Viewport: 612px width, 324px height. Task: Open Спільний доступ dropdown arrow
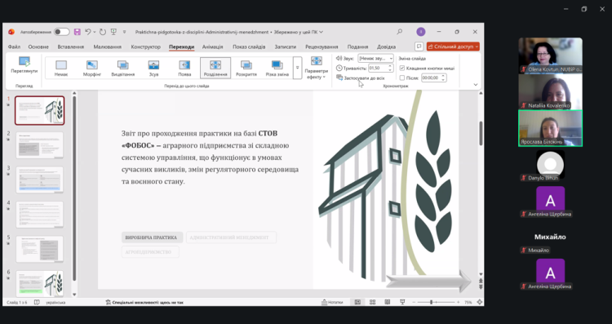(x=477, y=47)
